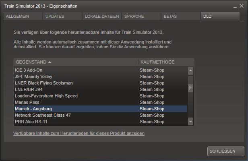248x161 pixels.
Task: Click Steam-Shop in the Marias Pass row
Action: [152, 102]
